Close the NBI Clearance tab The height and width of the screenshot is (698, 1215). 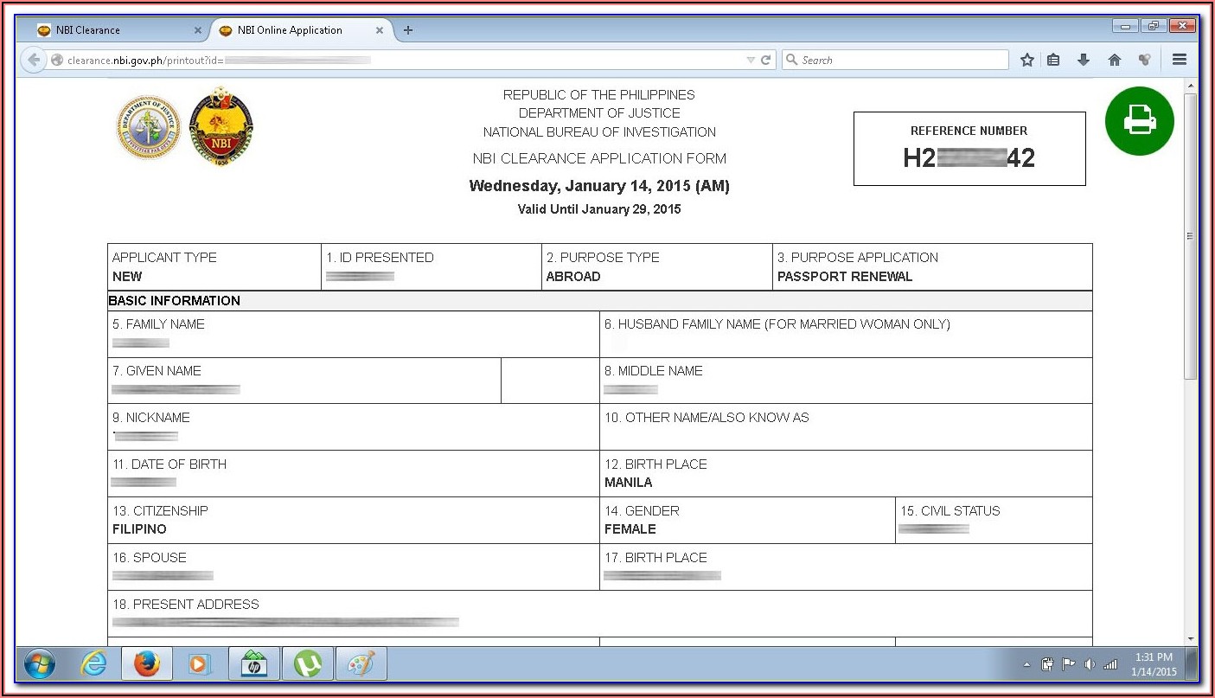pyautogui.click(x=197, y=30)
